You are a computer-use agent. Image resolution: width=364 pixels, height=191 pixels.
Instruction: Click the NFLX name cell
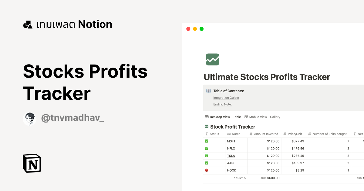coord(231,149)
